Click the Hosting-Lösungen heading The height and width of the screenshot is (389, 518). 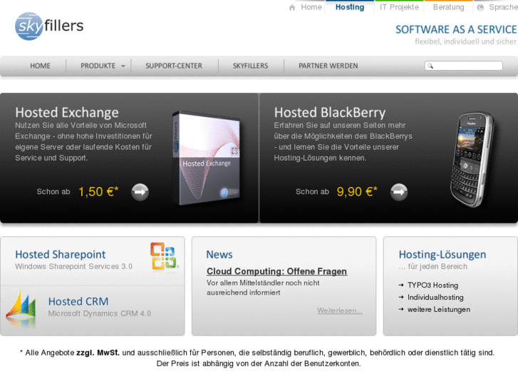(442, 254)
